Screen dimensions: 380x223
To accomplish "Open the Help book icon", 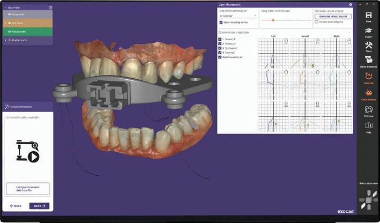I will (368, 125).
